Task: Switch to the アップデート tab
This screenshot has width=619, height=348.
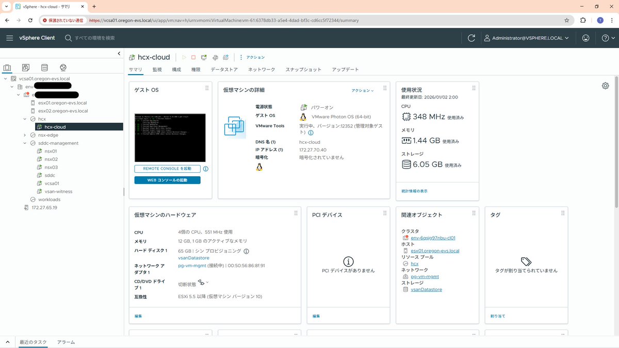Action: pyautogui.click(x=345, y=70)
